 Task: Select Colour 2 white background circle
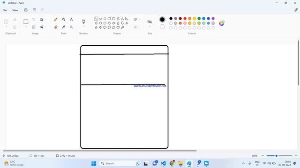pos(162,27)
